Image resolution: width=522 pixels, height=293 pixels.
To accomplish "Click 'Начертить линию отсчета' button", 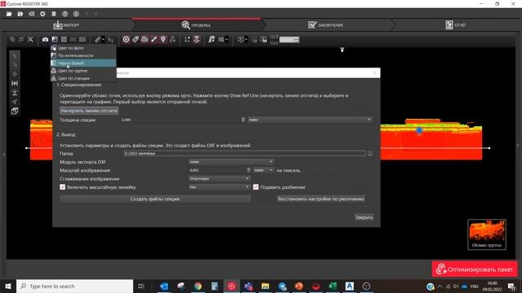I will tap(89, 111).
